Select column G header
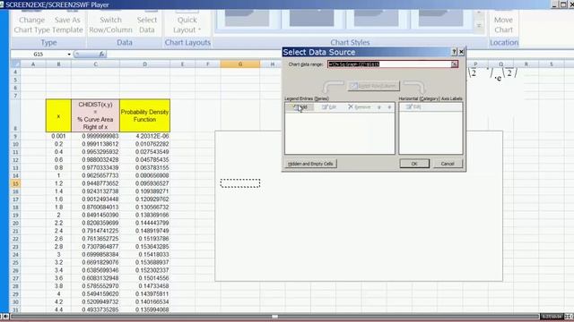This screenshot has height=322, width=574. 240,64
